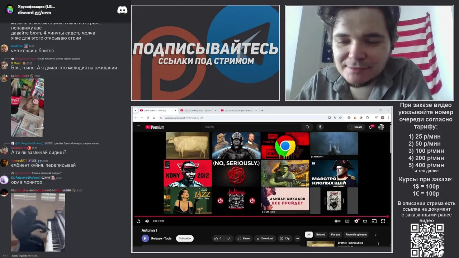Open the Маэстро кислых щей thumbnail

click(334, 173)
